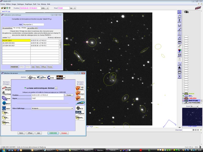Open the All VizieR table server

[x=80, y=88]
